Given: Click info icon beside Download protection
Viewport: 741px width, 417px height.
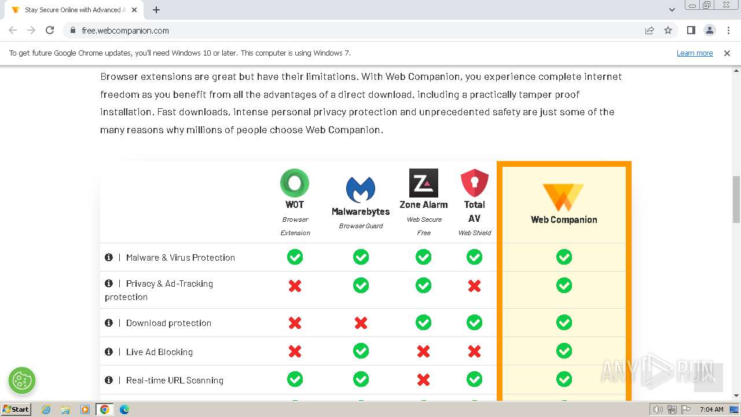Looking at the screenshot, I should (109, 323).
